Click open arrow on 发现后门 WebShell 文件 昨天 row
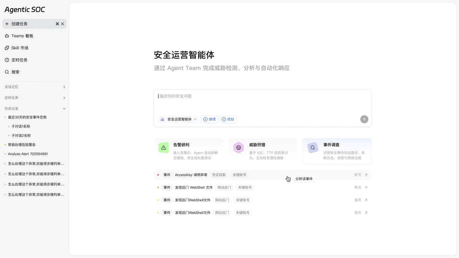The image size is (459, 258). (x=366, y=188)
